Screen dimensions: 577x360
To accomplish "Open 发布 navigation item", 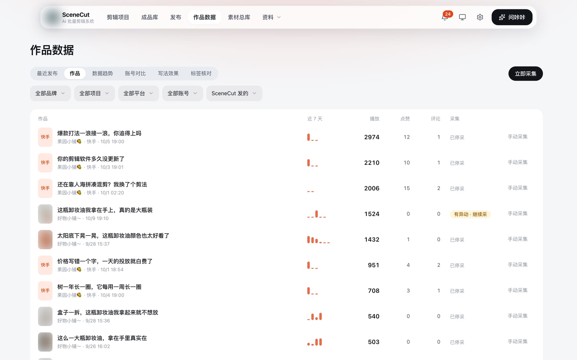I will 176,17.
